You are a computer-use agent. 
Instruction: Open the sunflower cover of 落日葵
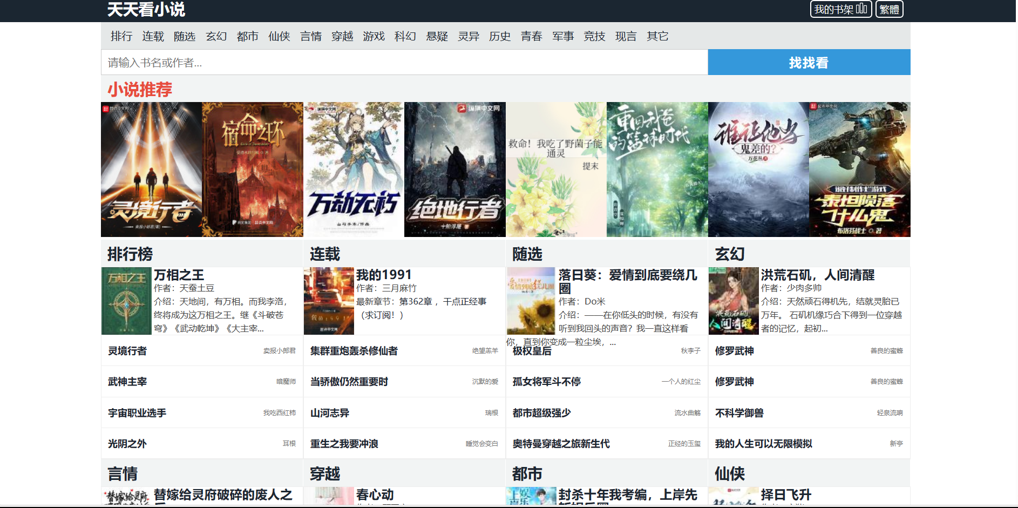pos(531,301)
